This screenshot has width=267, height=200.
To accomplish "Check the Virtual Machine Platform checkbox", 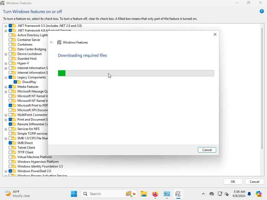I will (10, 157).
